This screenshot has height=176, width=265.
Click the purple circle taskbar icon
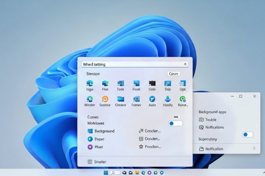(149, 173)
